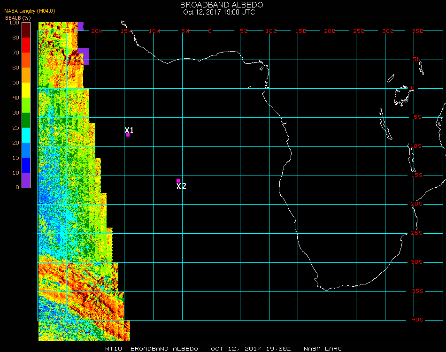Click the "BROADBAND ALBEDO" title at top
The width and height of the screenshot is (446, 352).
(x=222, y=5)
